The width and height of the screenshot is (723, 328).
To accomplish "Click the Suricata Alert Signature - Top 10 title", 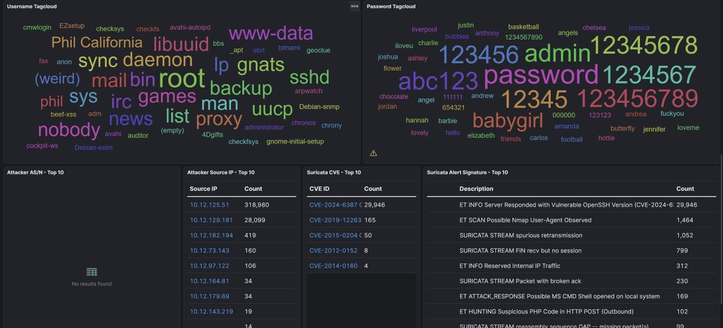I will (x=468, y=173).
